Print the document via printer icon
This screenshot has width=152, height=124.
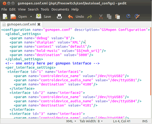(59, 17)
